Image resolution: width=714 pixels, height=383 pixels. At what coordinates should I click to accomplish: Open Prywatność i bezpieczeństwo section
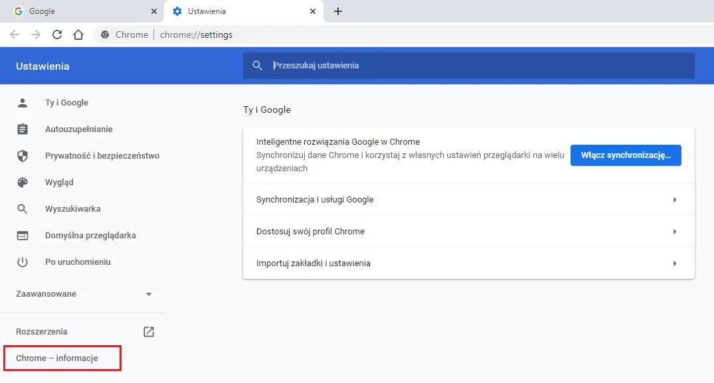point(102,156)
